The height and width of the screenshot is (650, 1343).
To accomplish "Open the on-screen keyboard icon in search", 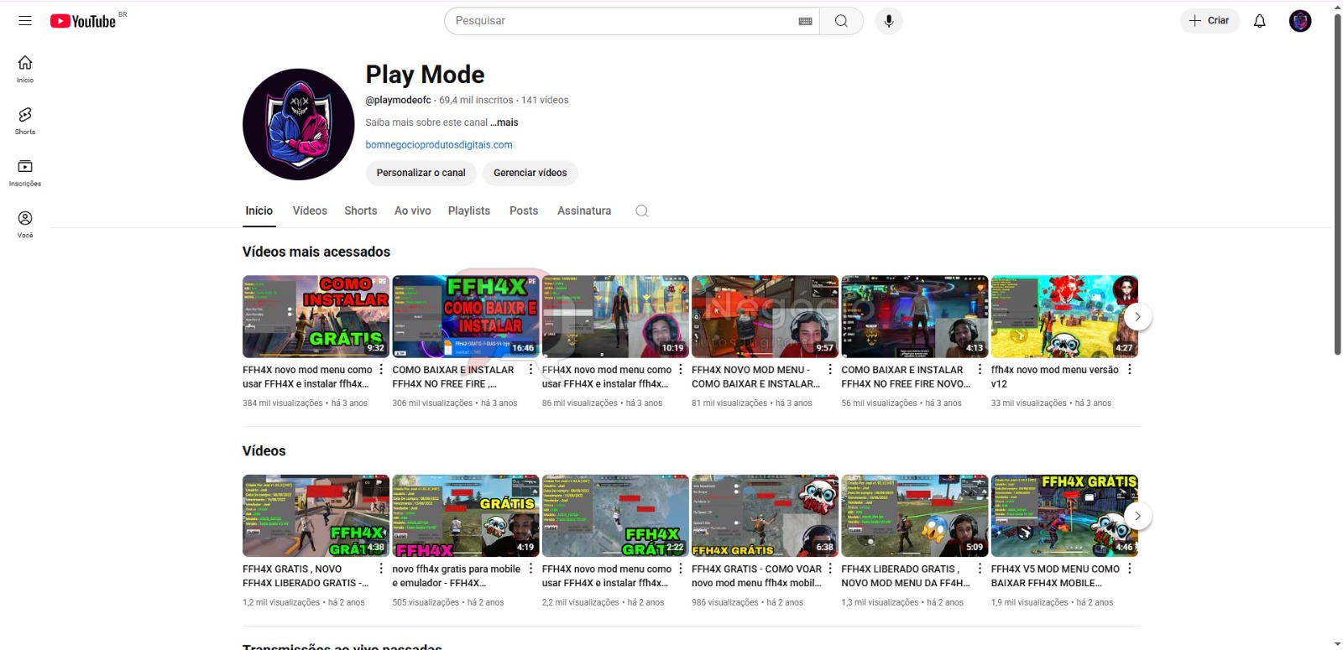I will (x=805, y=21).
